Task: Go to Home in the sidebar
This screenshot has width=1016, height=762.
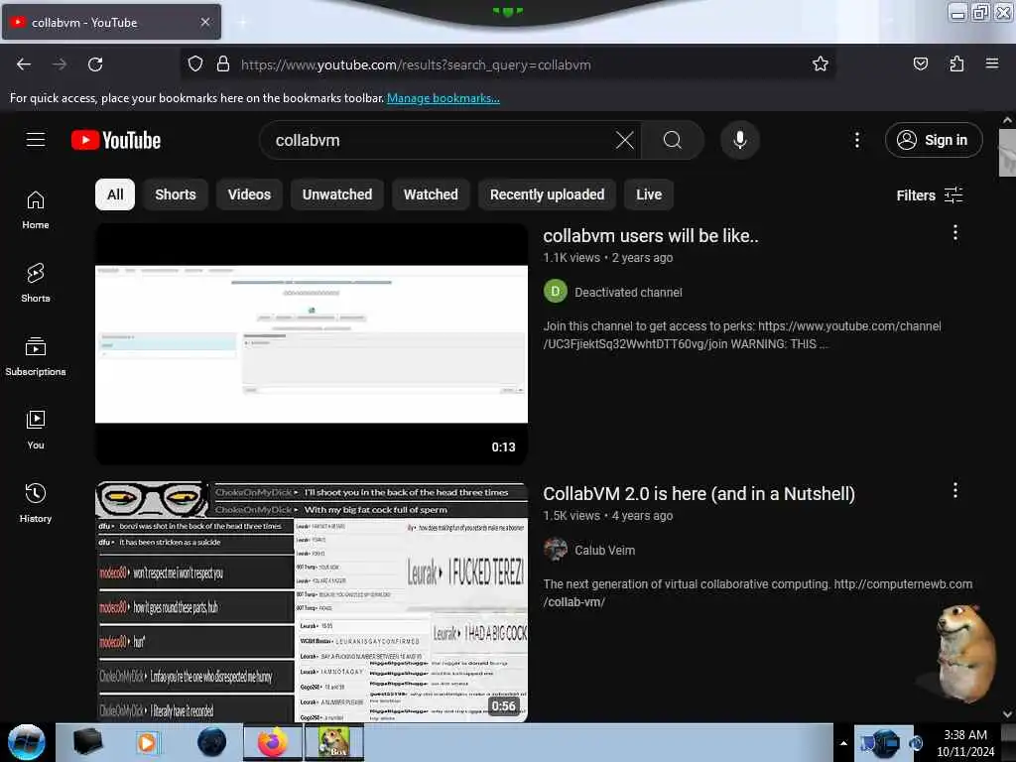Action: [36, 210]
